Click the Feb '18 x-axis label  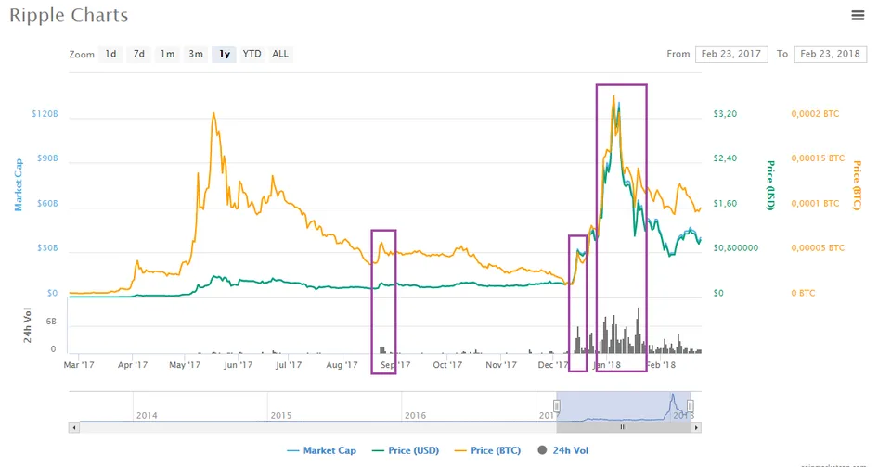tap(662, 365)
